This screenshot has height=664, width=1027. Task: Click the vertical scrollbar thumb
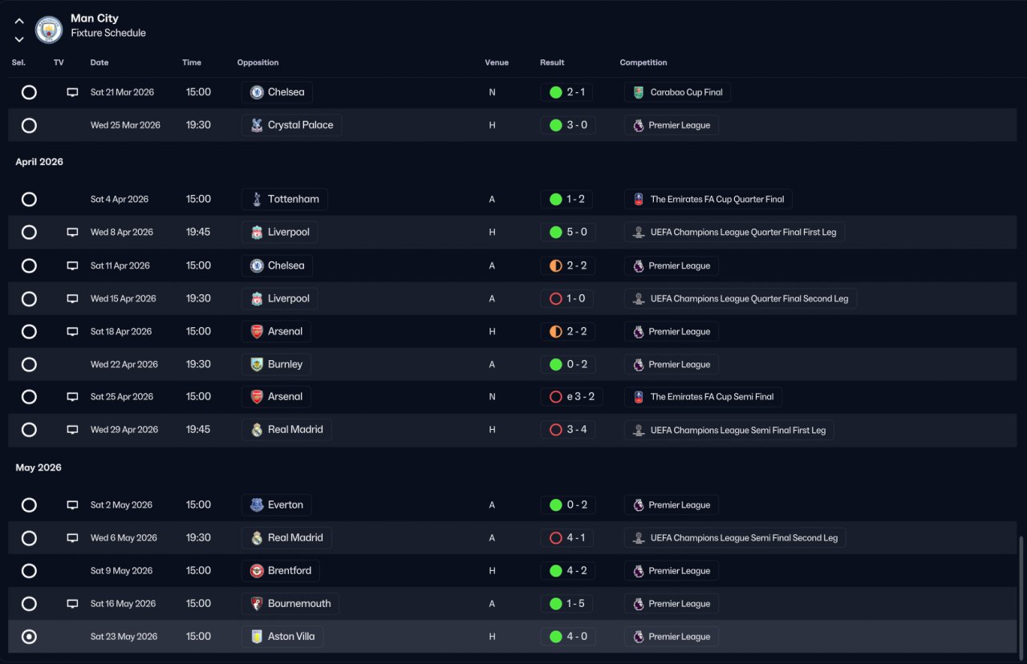point(1021,594)
